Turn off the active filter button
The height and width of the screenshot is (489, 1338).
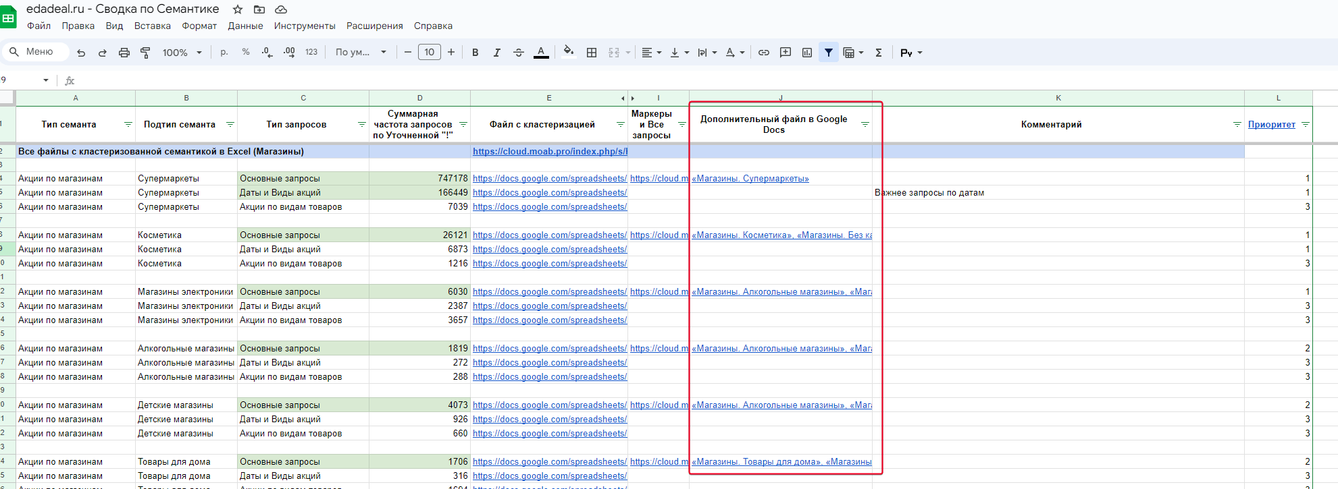point(828,53)
